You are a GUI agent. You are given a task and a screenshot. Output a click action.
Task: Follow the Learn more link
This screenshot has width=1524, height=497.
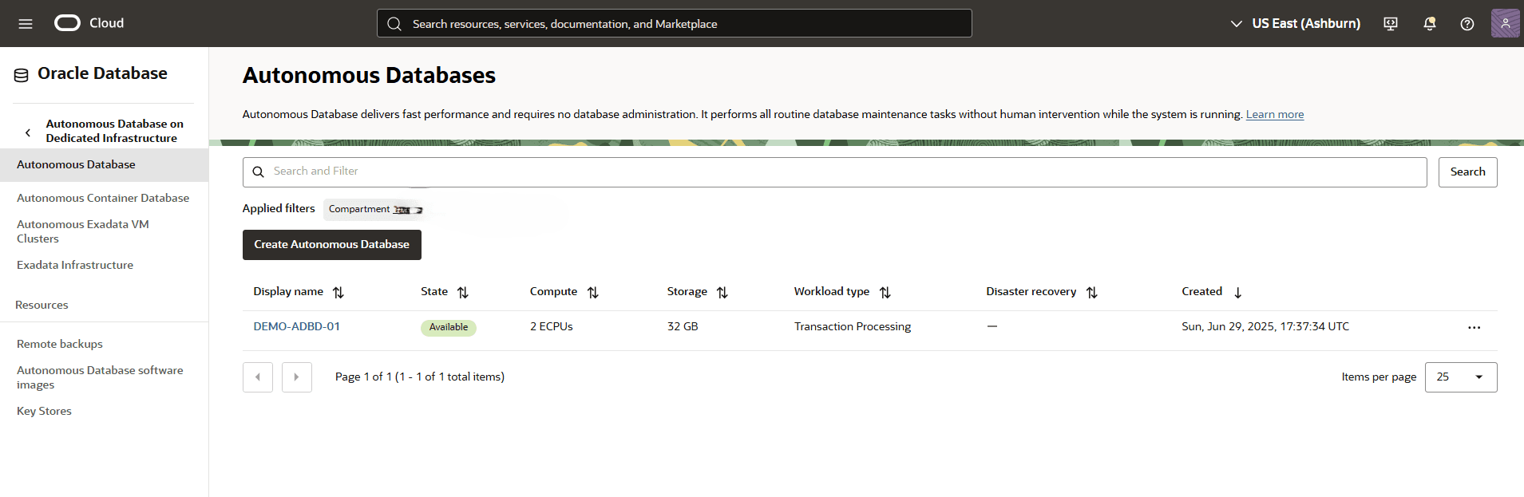point(1275,114)
